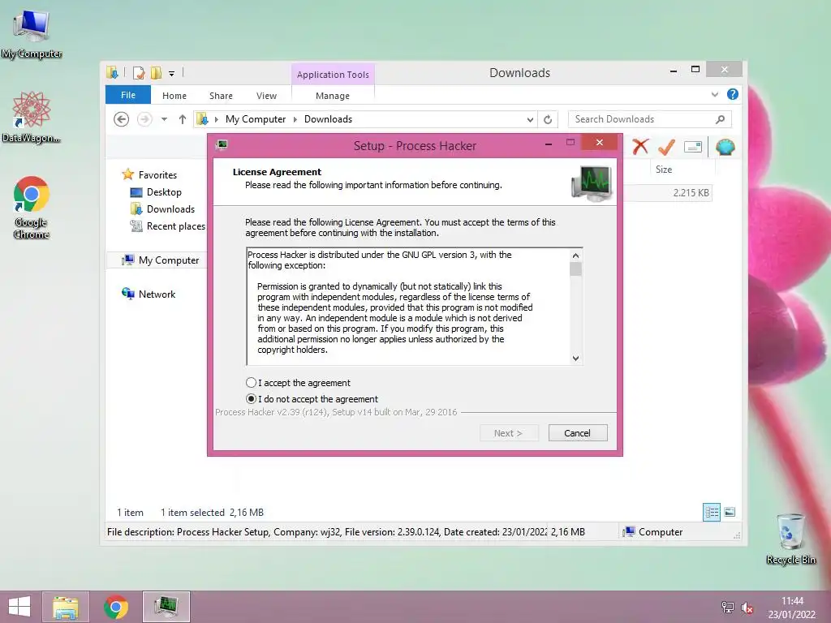Screen dimensions: 831x623
Task: Click the license scrollbar thumb
Action: click(575, 269)
